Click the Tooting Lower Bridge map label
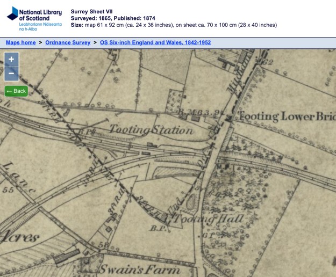This screenshot has width=336, height=277. 286,116
